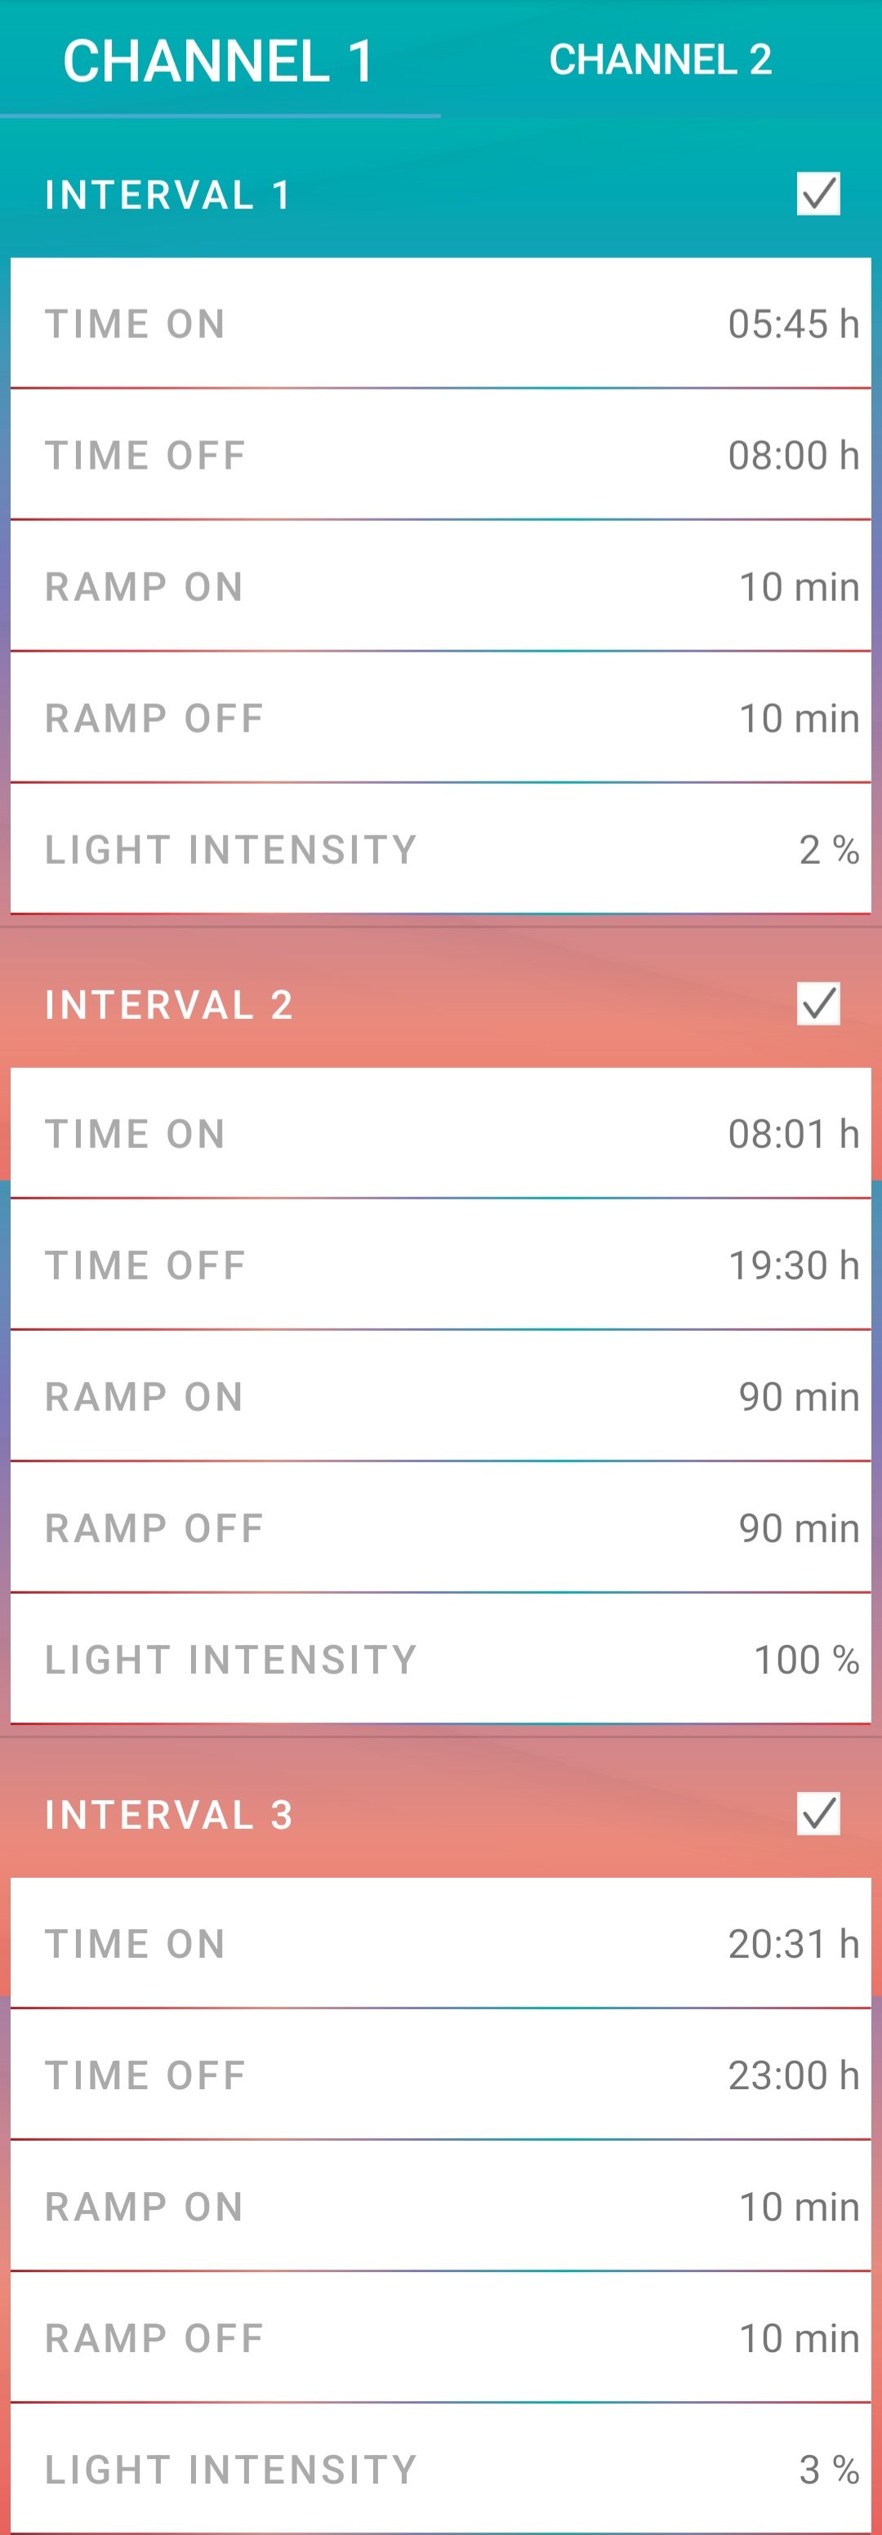
Task: Open Interval 1 Ramp Off setting
Action: click(x=441, y=718)
